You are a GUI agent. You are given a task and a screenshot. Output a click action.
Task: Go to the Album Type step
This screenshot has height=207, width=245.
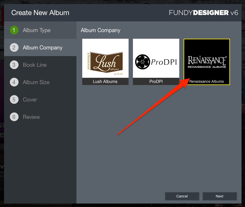[x=40, y=30]
